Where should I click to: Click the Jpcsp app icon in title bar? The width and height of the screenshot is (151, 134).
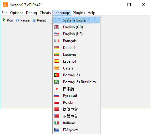coord(5,5)
